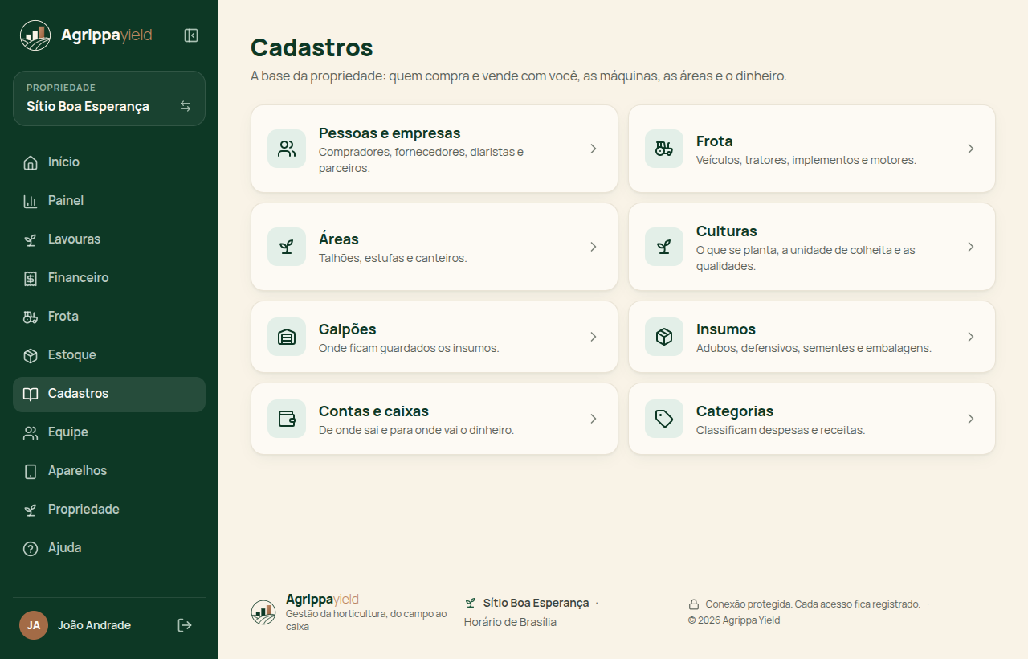This screenshot has width=1028, height=659.
Task: Open the Financeiro section
Action: [109, 278]
